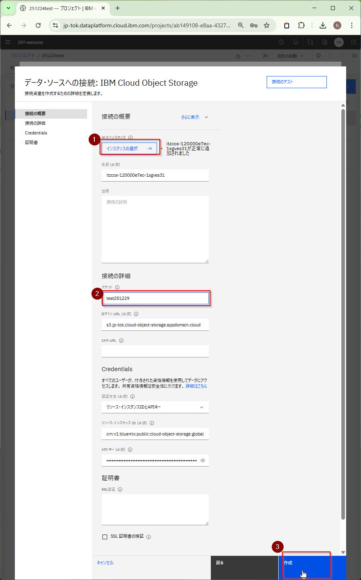Screen dimensions: 361x580
Task: Open the 認証方法 dropdown
Action: coord(155,407)
